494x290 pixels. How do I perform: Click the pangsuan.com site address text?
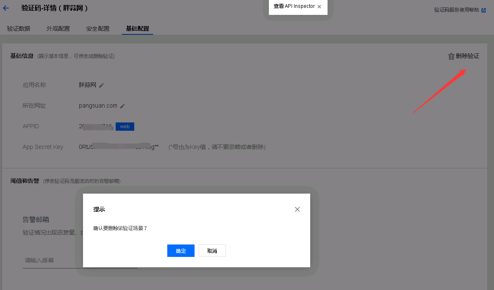98,106
